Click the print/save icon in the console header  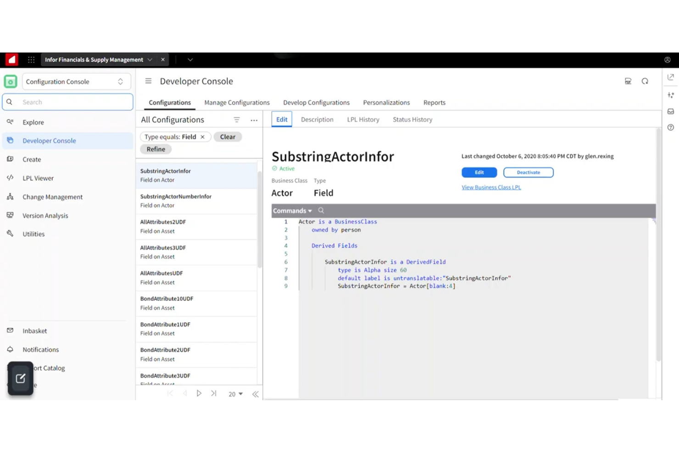pos(628,81)
